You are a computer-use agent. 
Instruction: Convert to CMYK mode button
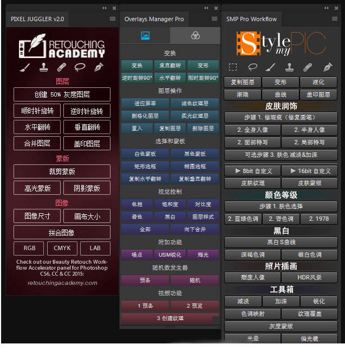point(62,248)
